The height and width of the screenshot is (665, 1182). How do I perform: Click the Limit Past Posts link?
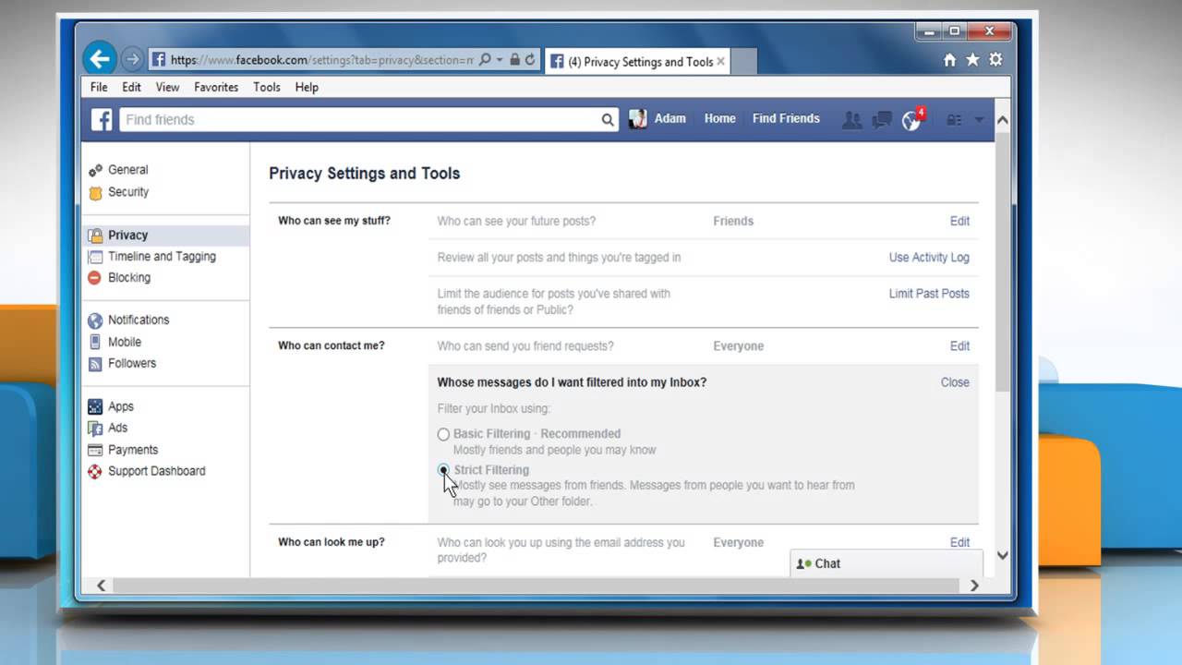pos(929,294)
